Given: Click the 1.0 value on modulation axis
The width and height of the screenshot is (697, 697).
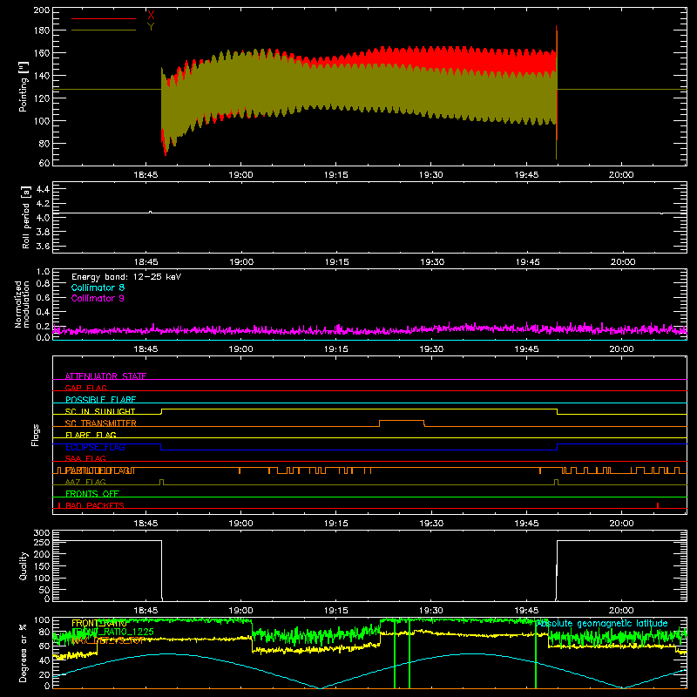Looking at the screenshot, I should tap(43, 272).
